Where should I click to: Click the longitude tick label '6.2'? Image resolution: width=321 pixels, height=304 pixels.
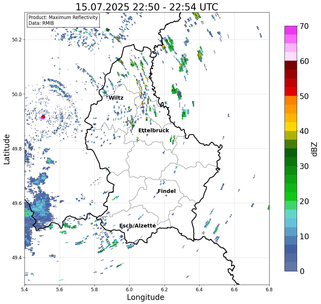click(x=164, y=289)
